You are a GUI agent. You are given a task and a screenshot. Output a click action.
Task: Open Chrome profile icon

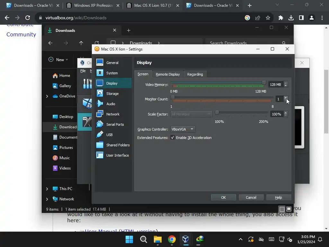(312, 18)
